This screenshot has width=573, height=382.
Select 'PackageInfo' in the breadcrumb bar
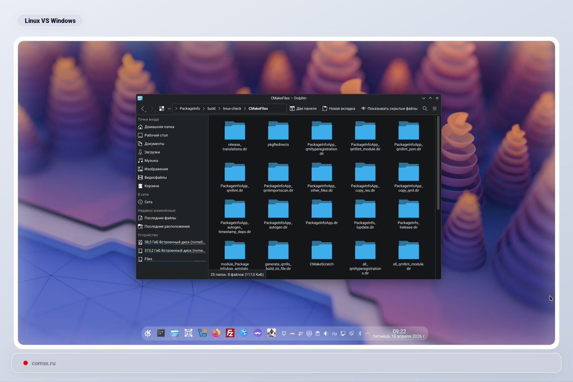coord(189,108)
